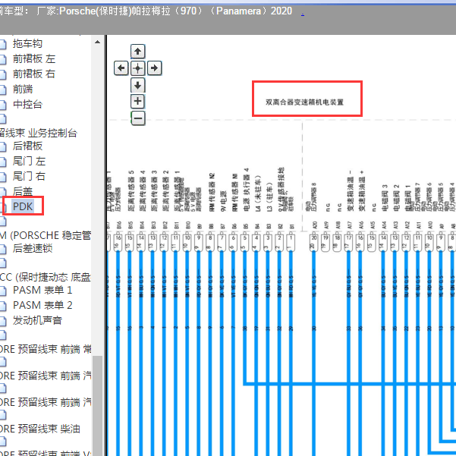Select the 发动机声音 entry
The height and width of the screenshot is (456, 456).
tap(37, 320)
